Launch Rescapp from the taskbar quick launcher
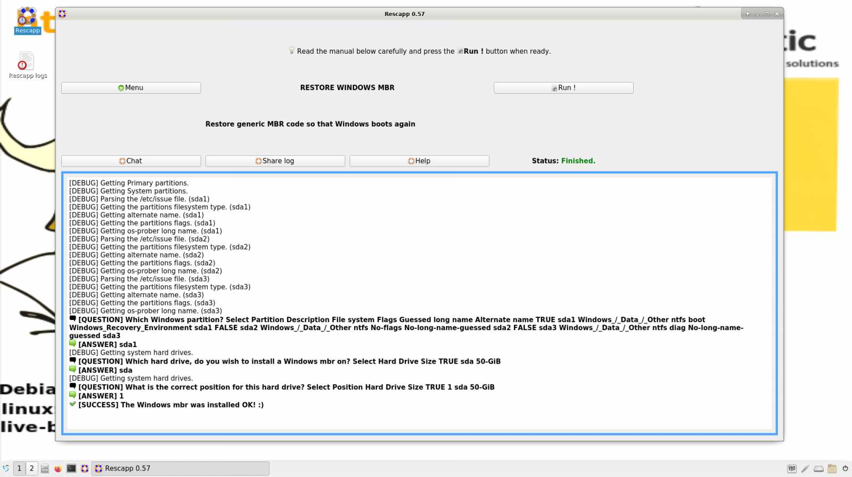 pos(85,468)
